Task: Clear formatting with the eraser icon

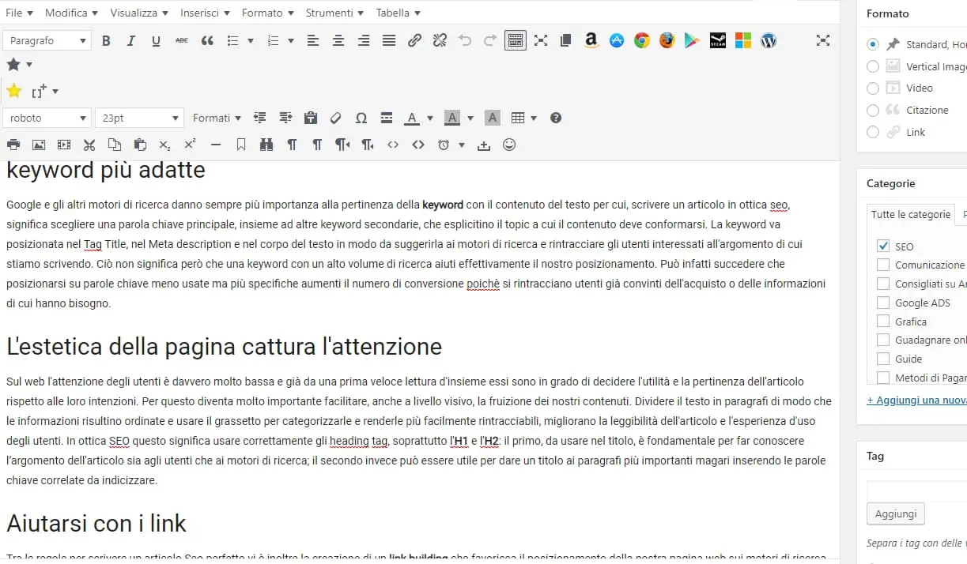Action: click(335, 118)
